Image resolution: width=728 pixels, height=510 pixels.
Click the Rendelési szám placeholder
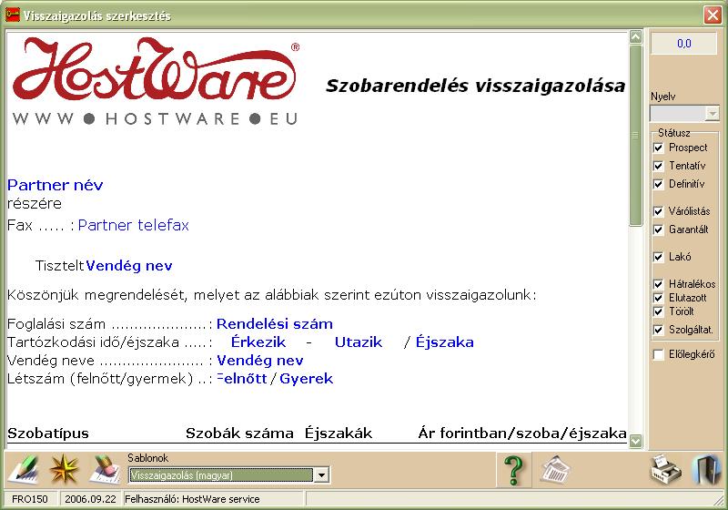pos(275,323)
